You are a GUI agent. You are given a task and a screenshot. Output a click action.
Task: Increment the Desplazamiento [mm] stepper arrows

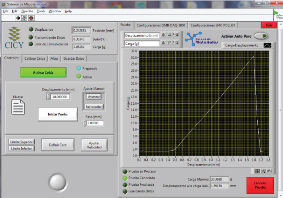pos(48,95)
